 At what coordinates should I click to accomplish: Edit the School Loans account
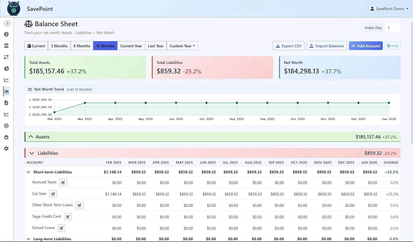62,228
